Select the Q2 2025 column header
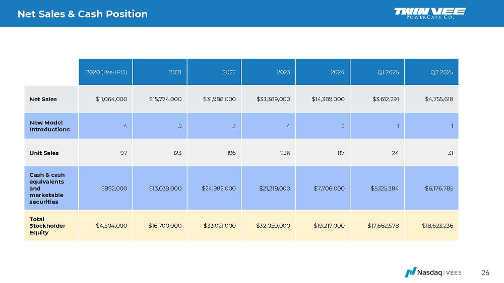Viewport: 504px width, 283px height. click(x=442, y=72)
